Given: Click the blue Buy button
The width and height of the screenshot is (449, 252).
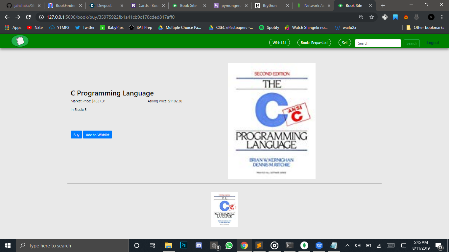Looking at the screenshot, I should 76,135.
